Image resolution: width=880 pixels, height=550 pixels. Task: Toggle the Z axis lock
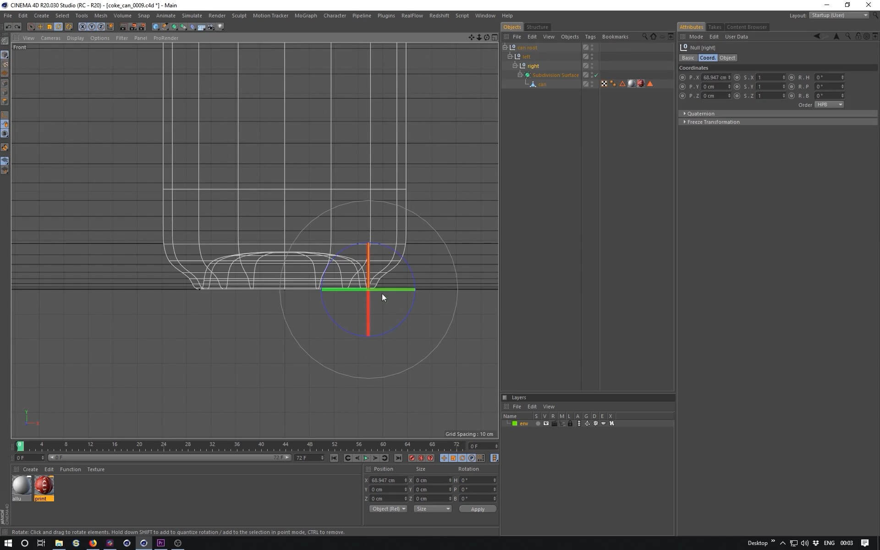[101, 27]
